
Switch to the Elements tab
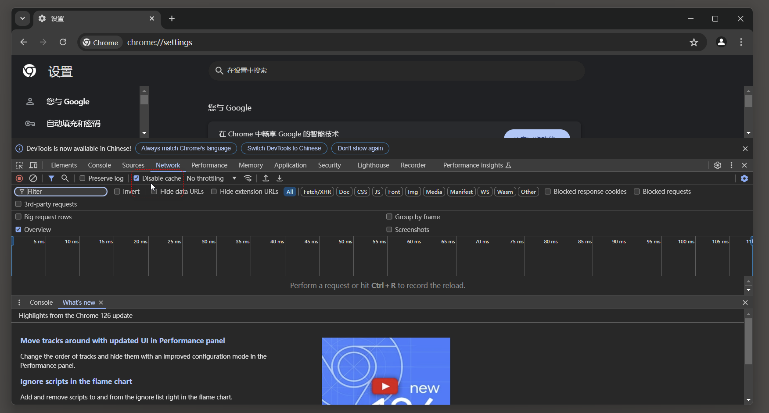coord(64,165)
